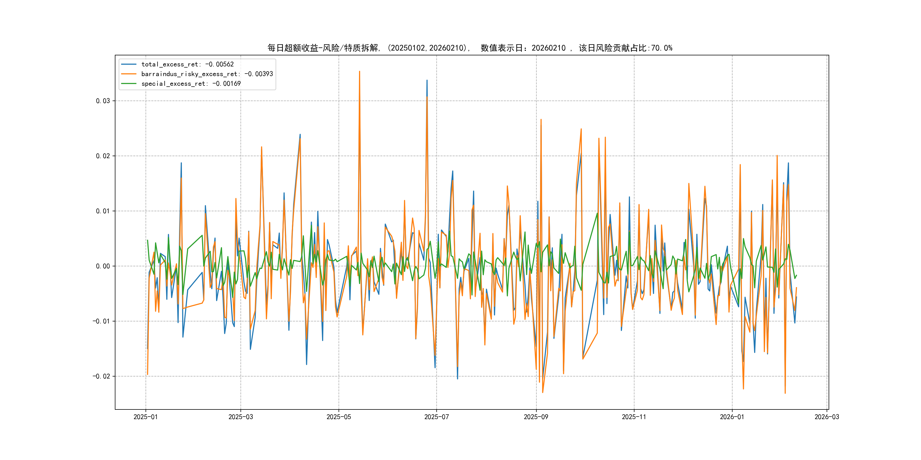Click the 2026-03 x-axis tick label

click(827, 417)
